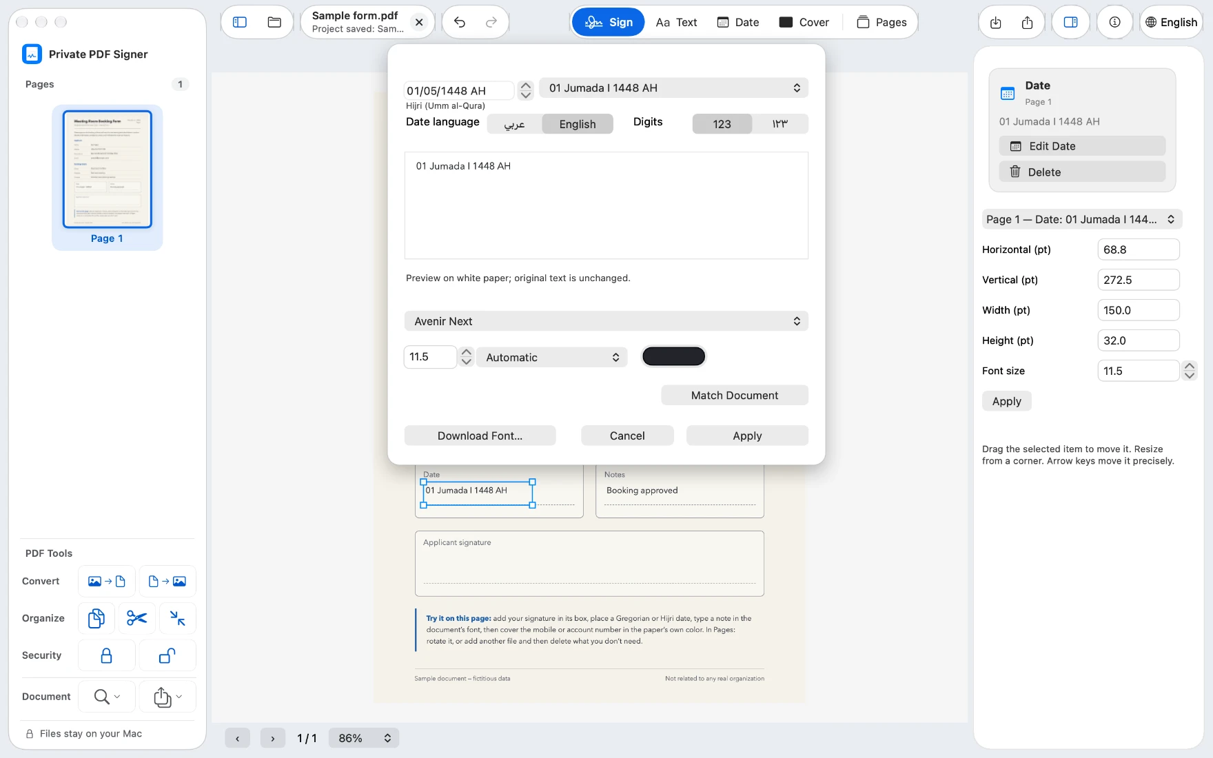The height and width of the screenshot is (758, 1213).
Task: Click the merge/duplicate documents icon
Action: pos(96,618)
